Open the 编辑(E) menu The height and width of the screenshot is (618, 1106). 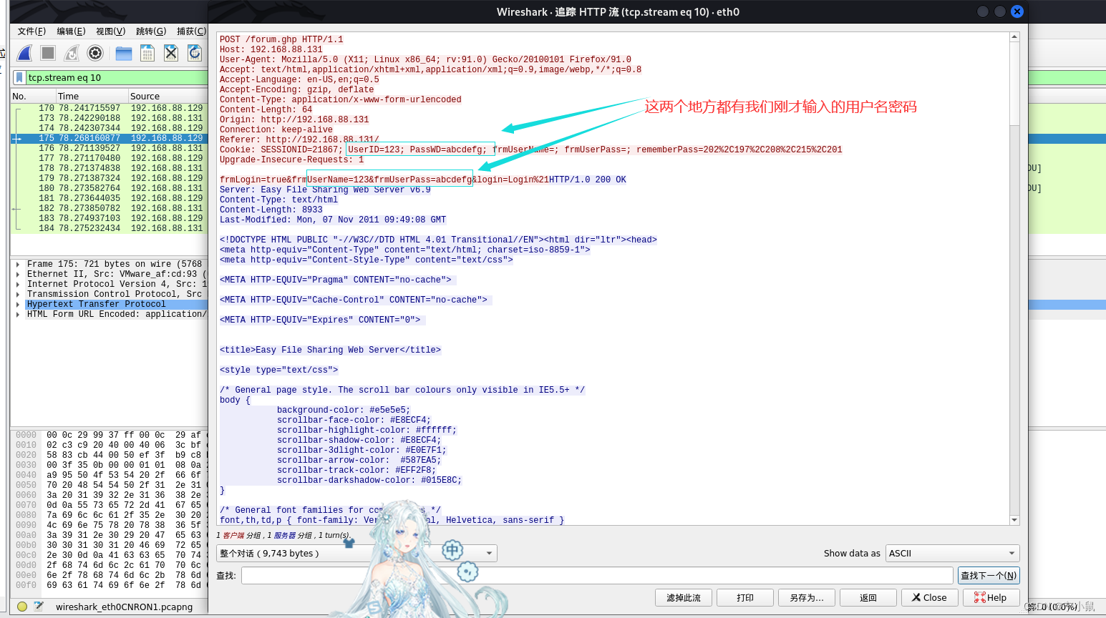[x=71, y=31]
